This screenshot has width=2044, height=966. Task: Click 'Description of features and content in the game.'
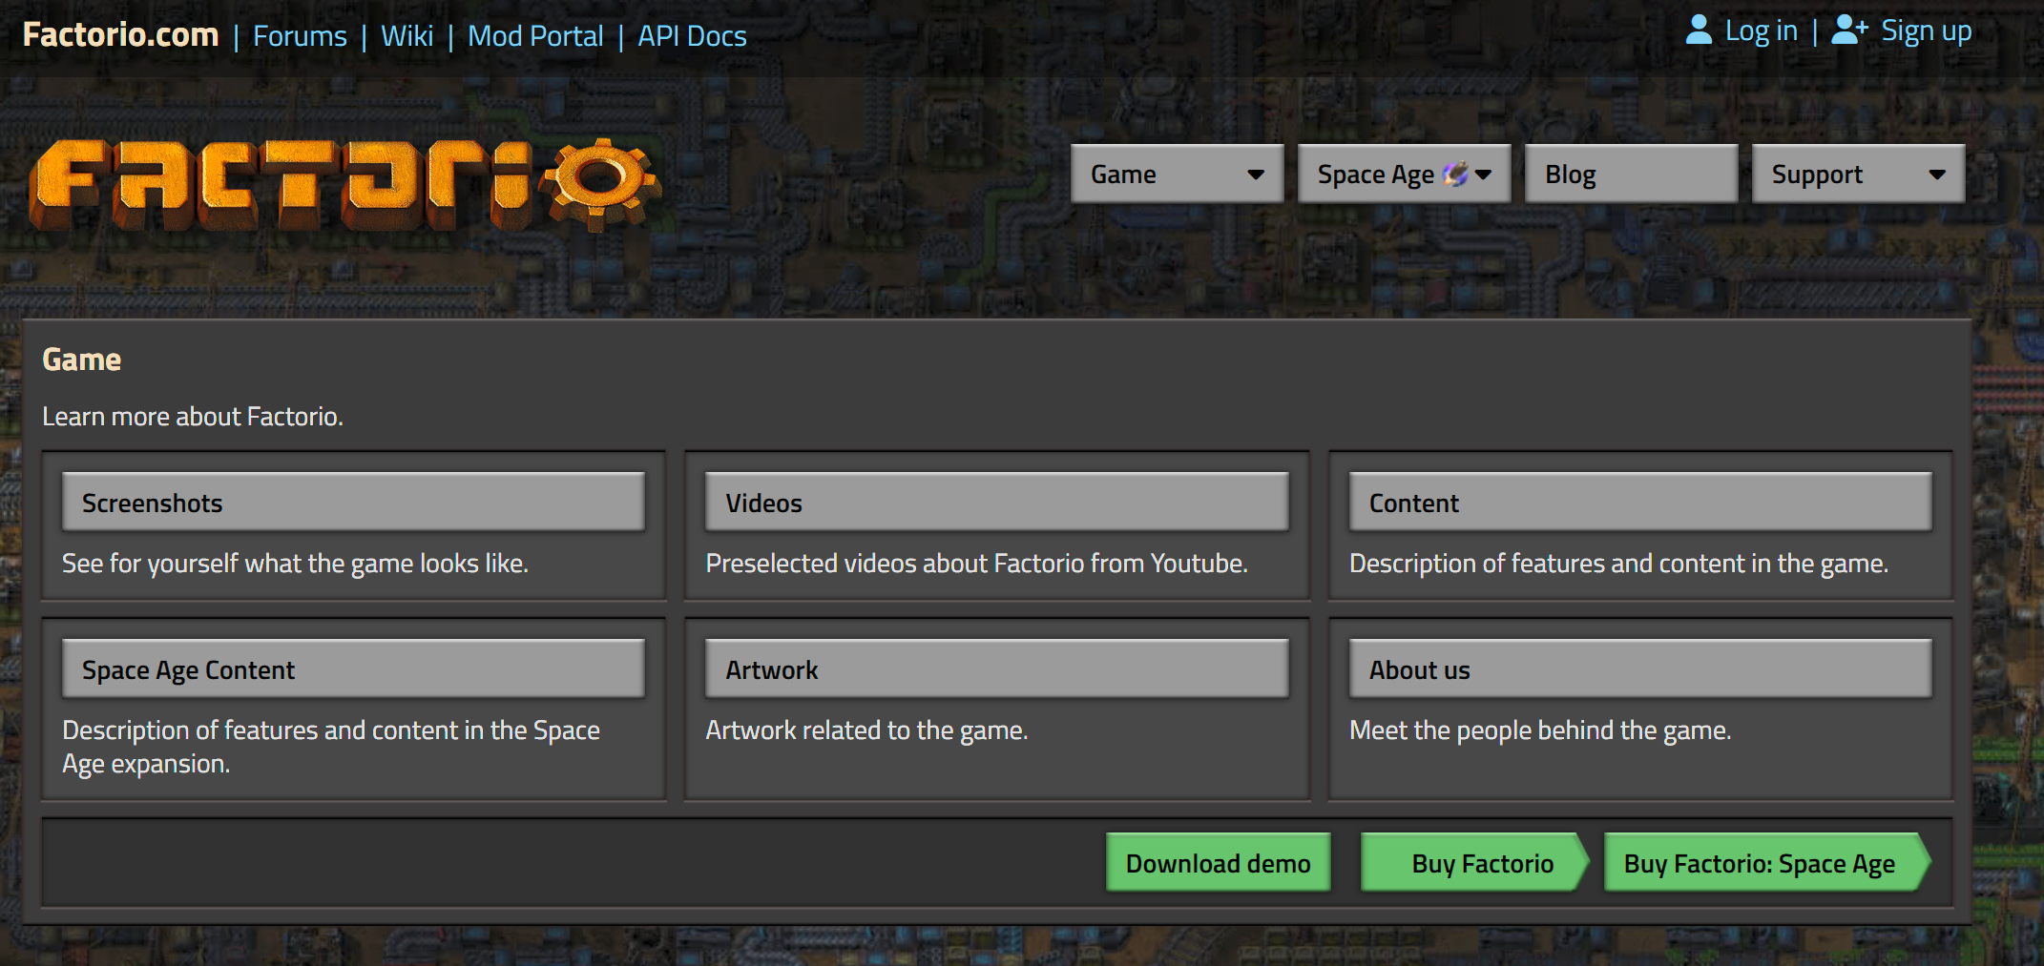tap(1618, 564)
